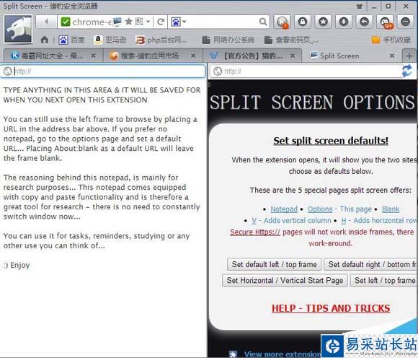Go back with the back arrow
Viewport: 418px width, 358px height.
pyautogui.click(x=47, y=22)
